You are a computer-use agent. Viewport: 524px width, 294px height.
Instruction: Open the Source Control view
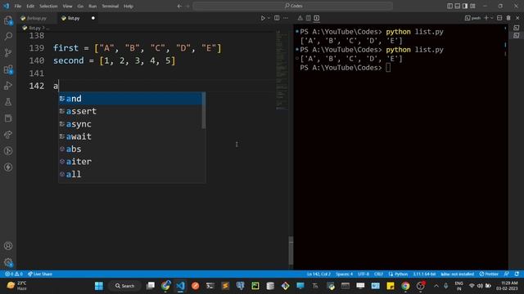8,52
